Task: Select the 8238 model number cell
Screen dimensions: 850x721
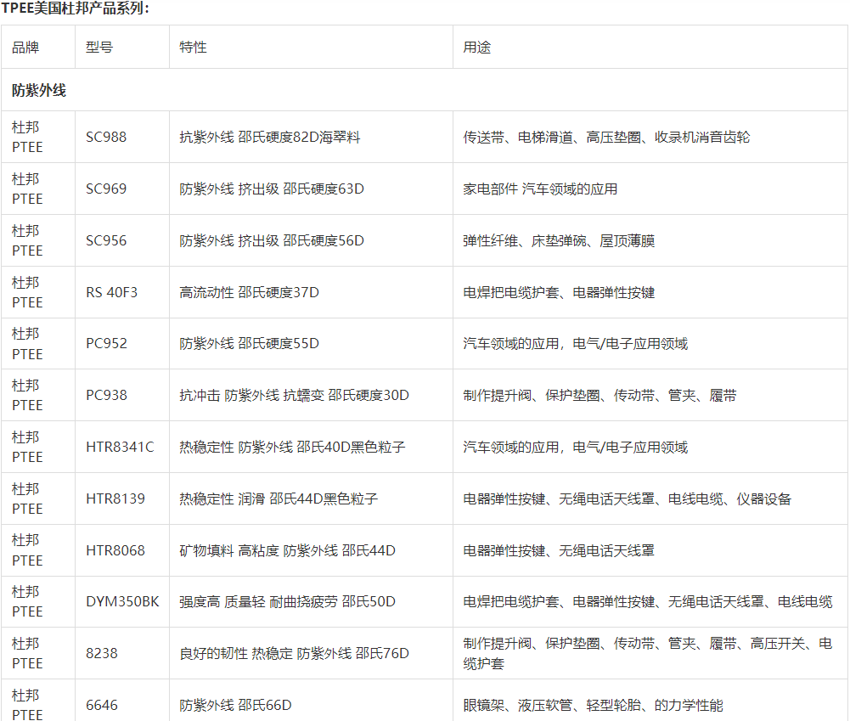Action: click(102, 653)
